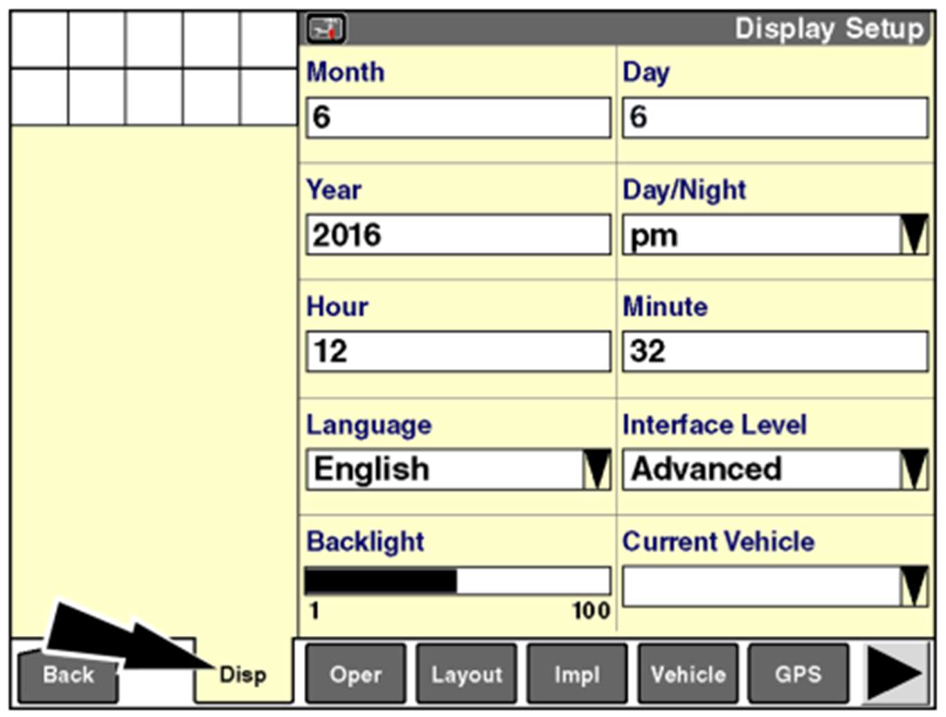Click the right arrow to show more tabs
The image size is (946, 717).
coord(894,673)
